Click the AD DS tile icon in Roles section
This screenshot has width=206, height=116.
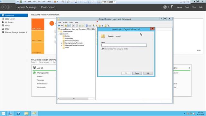pos(34,68)
